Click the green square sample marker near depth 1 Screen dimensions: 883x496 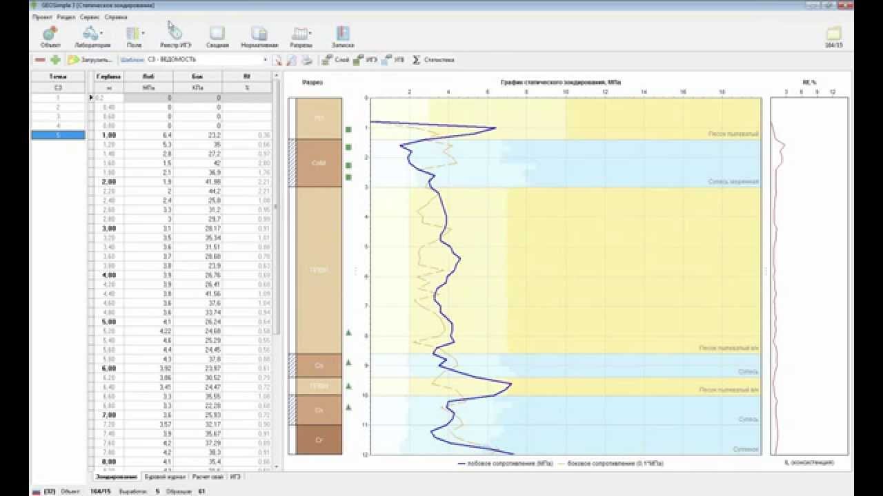[x=348, y=130]
